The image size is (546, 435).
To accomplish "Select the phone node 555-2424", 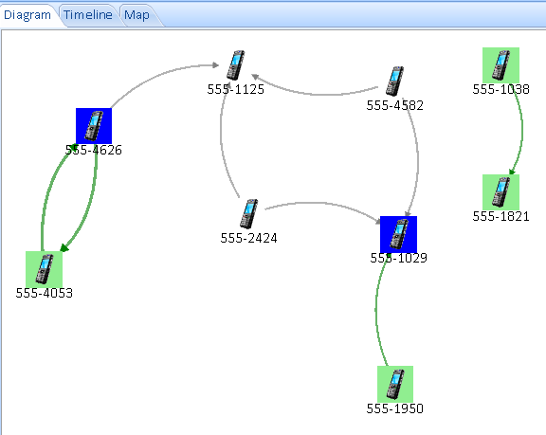I will [248, 213].
